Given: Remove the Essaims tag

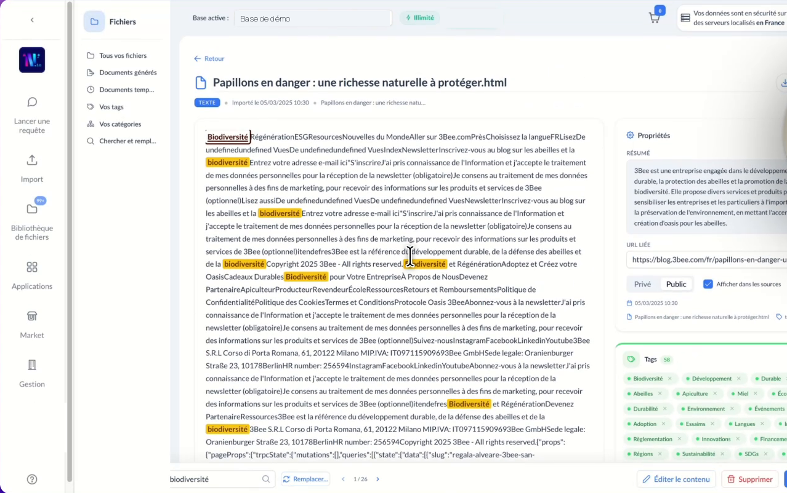Looking at the screenshot, I should tap(712, 424).
